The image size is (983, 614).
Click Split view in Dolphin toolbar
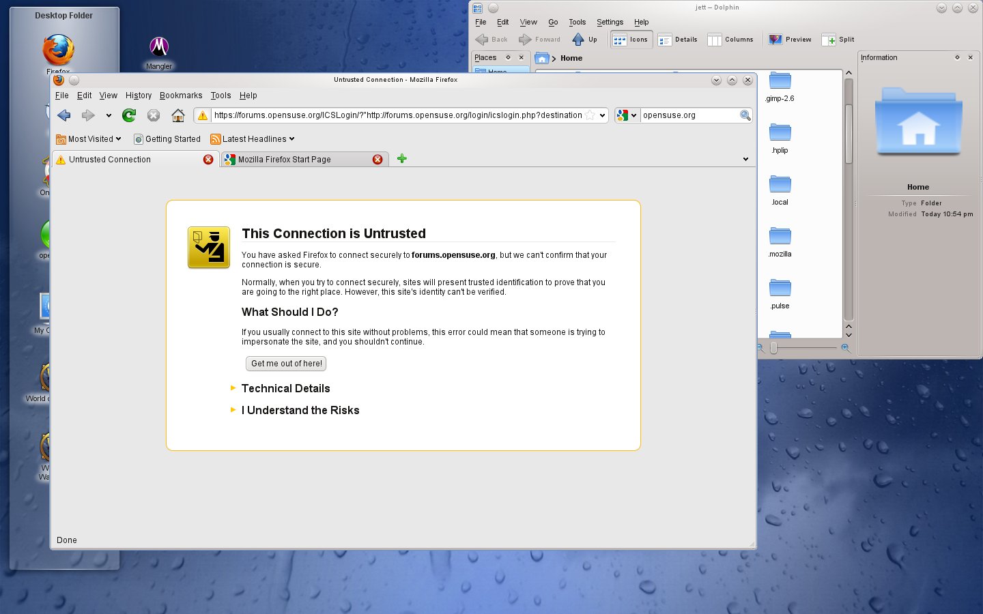click(838, 40)
